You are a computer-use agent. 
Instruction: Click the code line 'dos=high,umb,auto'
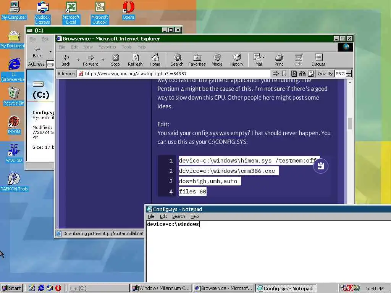(x=210, y=181)
